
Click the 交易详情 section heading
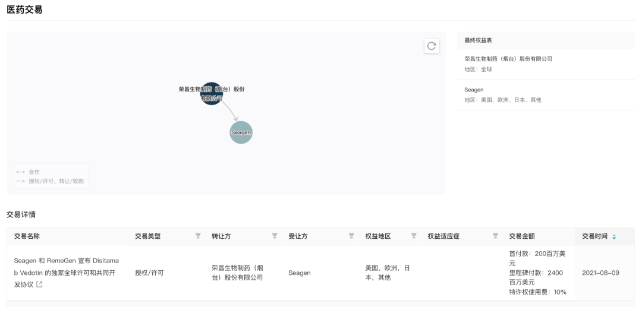point(21,214)
